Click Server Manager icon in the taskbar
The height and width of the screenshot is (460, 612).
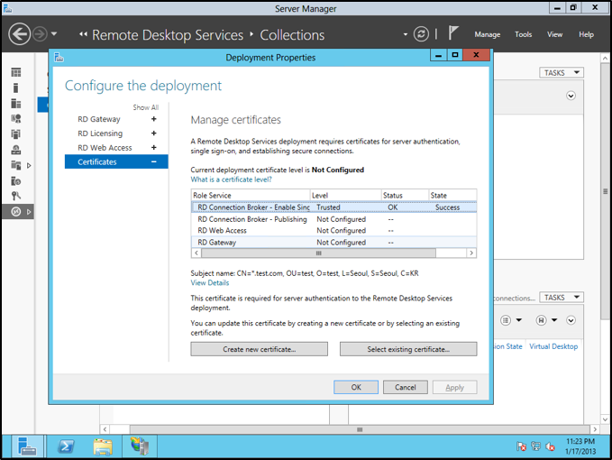point(28,446)
